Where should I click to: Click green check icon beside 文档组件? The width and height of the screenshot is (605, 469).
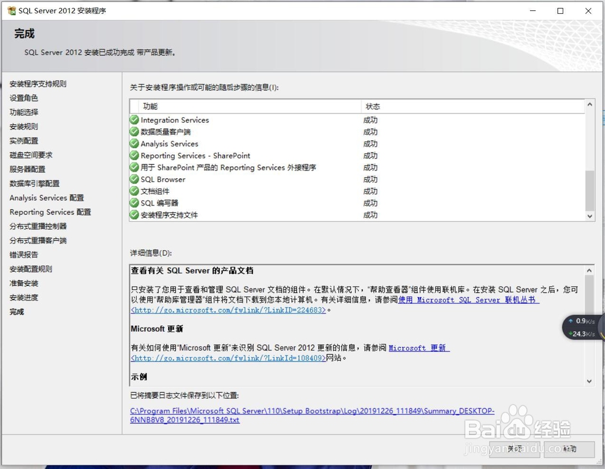[134, 191]
